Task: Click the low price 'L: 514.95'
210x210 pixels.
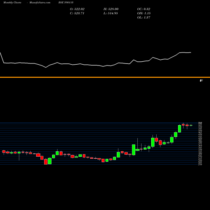Action: click(x=110, y=13)
